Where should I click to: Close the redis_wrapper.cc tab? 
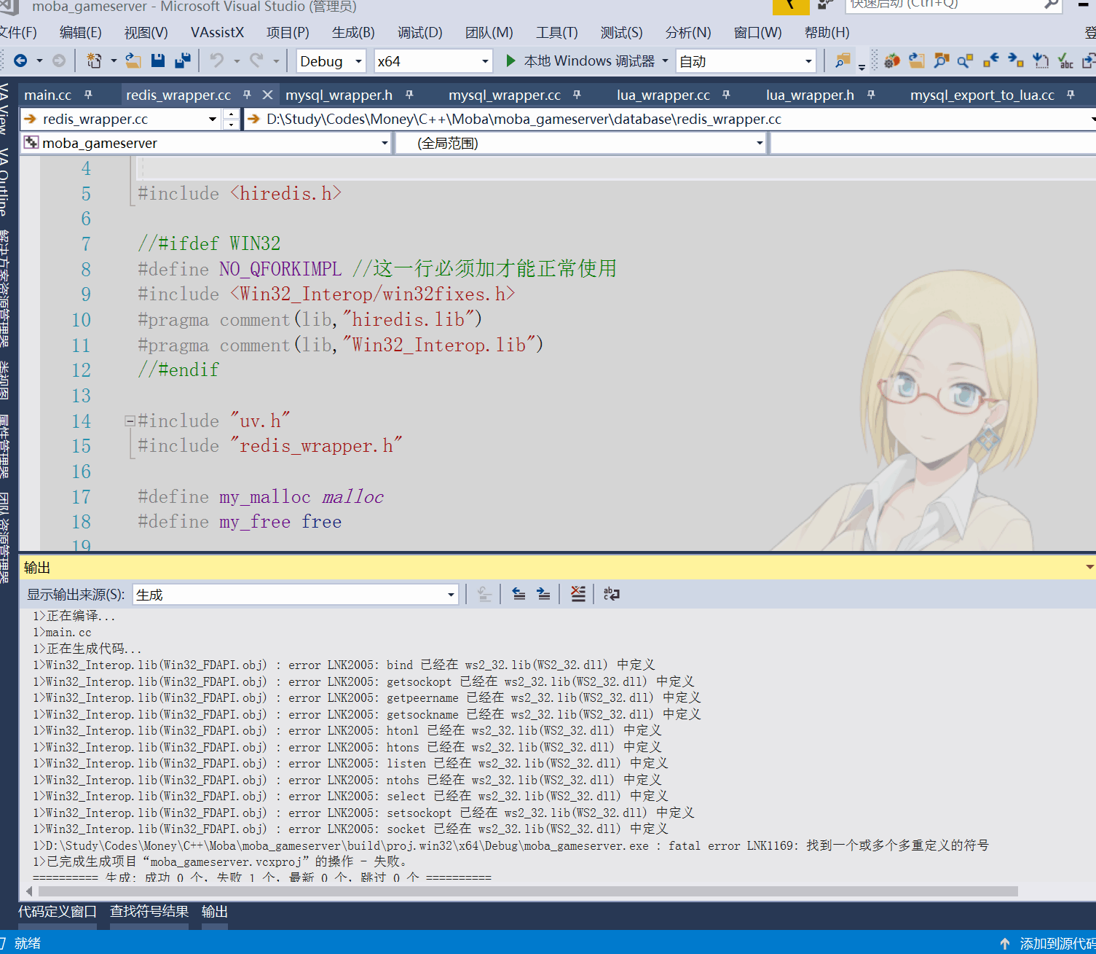(x=267, y=95)
